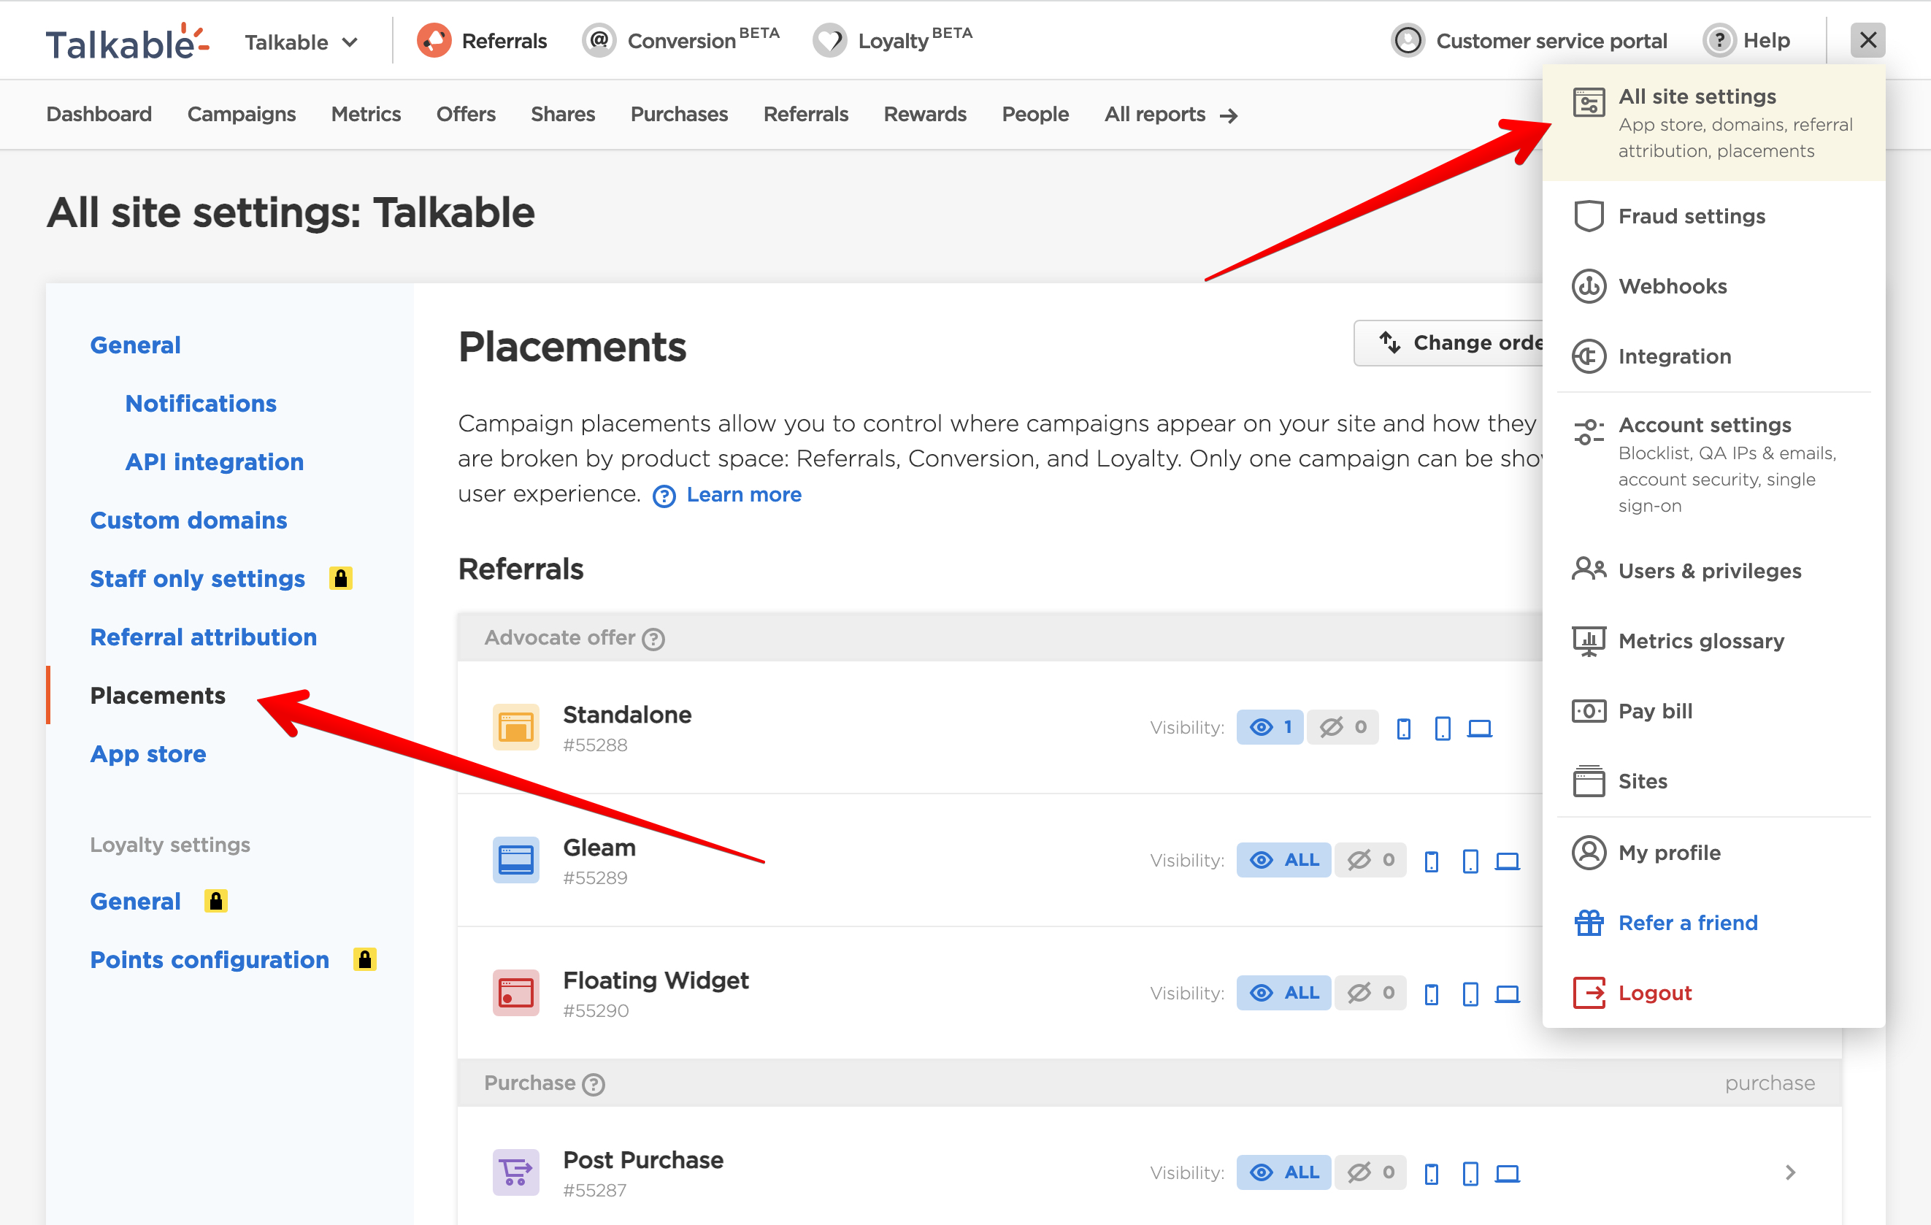Open Custom domains in sidebar
The width and height of the screenshot is (1931, 1225).
coord(188,521)
